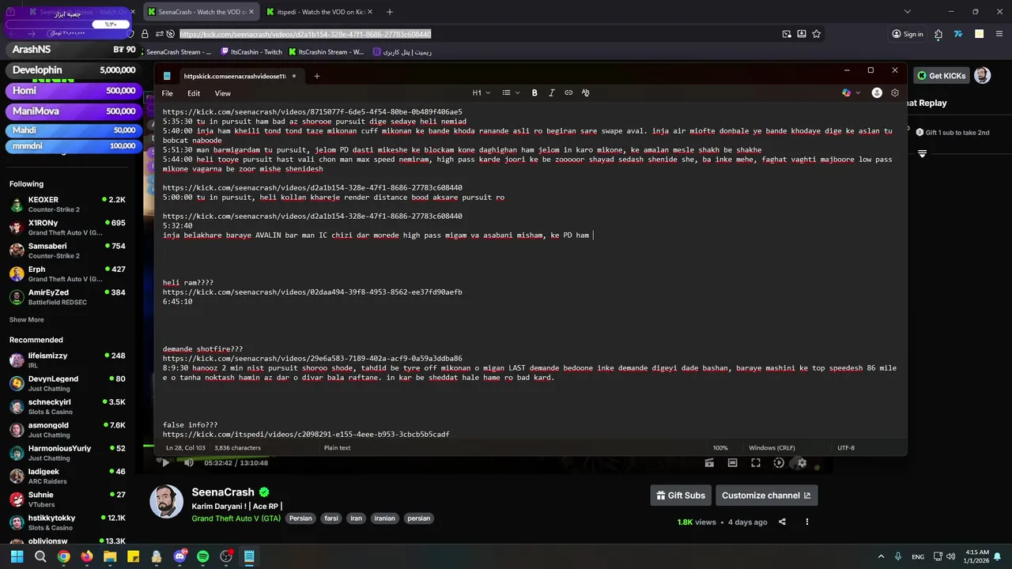Click the UTF-8 encoding indicator

[846, 447]
